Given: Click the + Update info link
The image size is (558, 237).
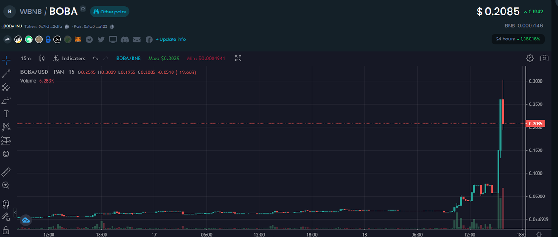Looking at the screenshot, I should (x=171, y=39).
